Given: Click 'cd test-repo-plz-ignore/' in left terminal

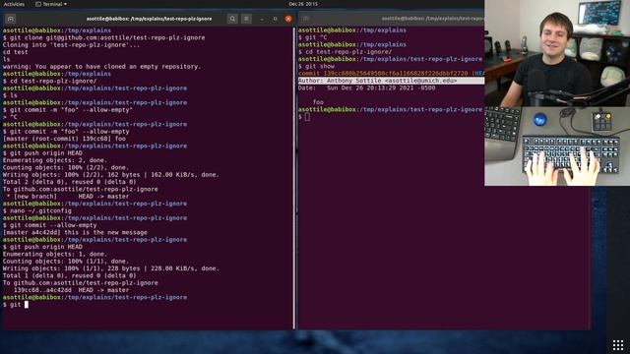Looking at the screenshot, I should tap(49, 81).
